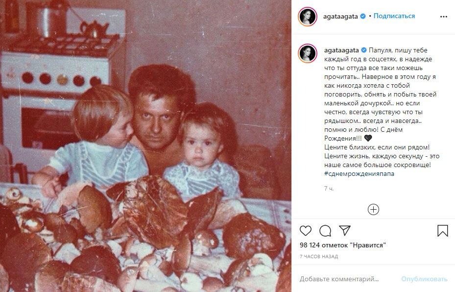Screen dimensions: 455x292
Task: Click the Подписаться follow button
Action: (x=394, y=16)
